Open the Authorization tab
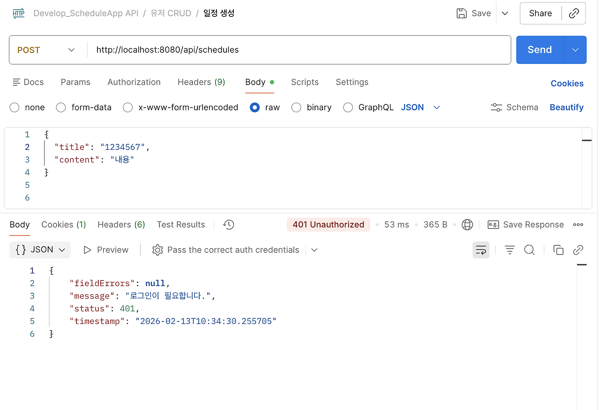The image size is (600, 410). [134, 82]
